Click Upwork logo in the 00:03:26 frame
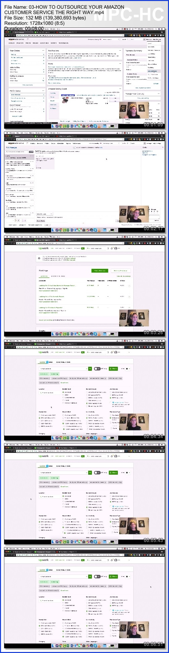The height and width of the screenshot is (653, 169). [x=43, y=248]
